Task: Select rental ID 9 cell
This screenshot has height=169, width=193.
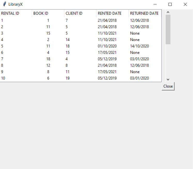Action: click(x=2, y=72)
